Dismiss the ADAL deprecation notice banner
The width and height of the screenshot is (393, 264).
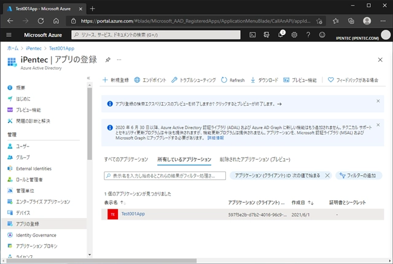[x=378, y=125]
